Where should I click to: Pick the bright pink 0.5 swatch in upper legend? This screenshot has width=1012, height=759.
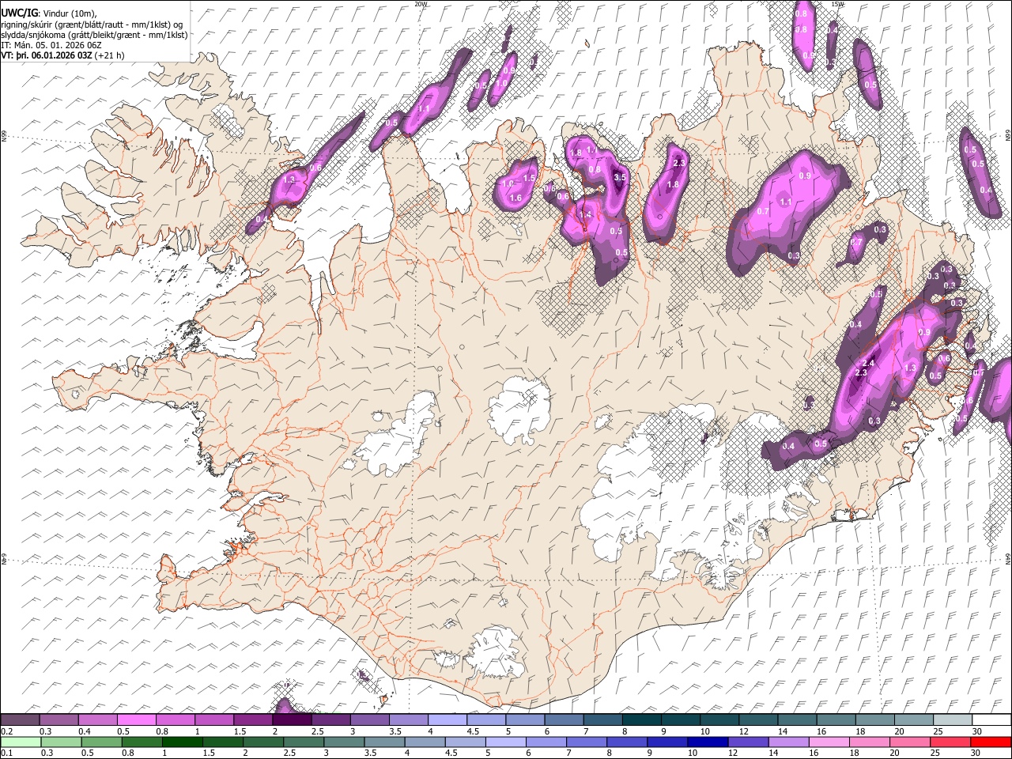point(137,720)
